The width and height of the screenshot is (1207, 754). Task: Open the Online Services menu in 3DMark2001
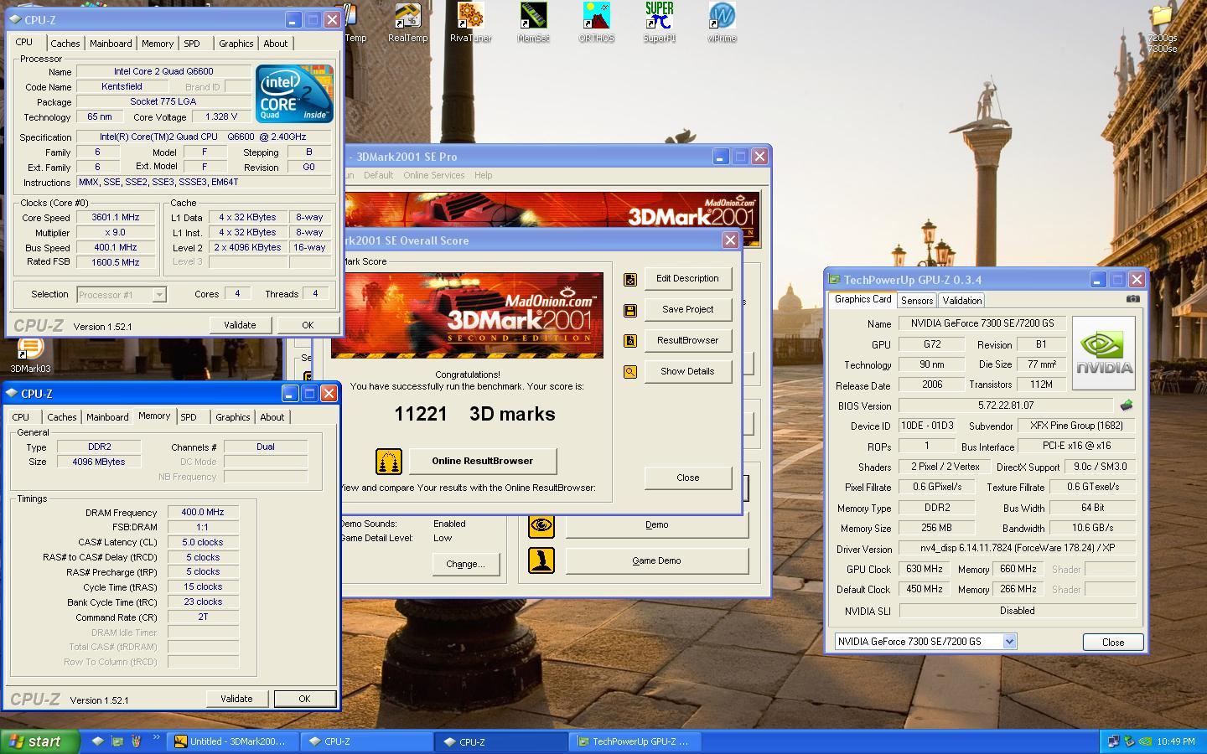[x=433, y=175]
